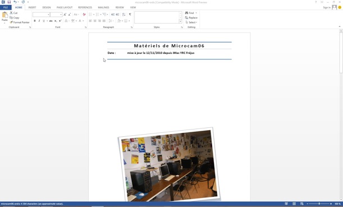Click the user account picture
Viewport: 343px width, 207px height.
pos(334,7)
